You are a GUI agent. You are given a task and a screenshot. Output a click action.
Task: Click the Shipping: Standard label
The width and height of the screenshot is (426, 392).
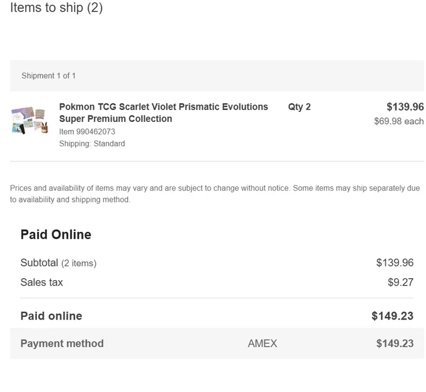[x=92, y=143]
